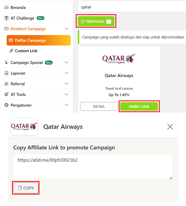Click the Campaign Spesial sparkle icon

7,63
